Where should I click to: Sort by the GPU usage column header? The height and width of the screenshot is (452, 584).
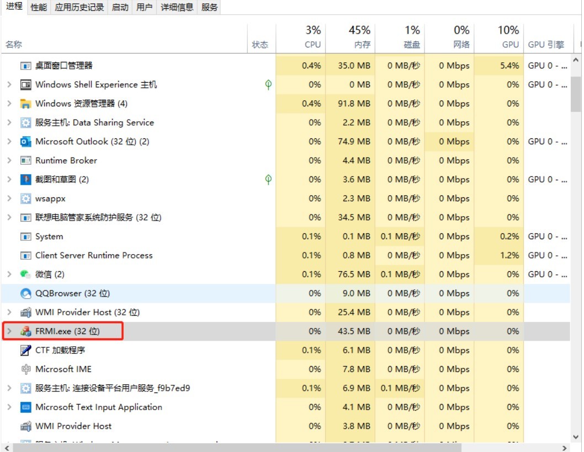498,39
